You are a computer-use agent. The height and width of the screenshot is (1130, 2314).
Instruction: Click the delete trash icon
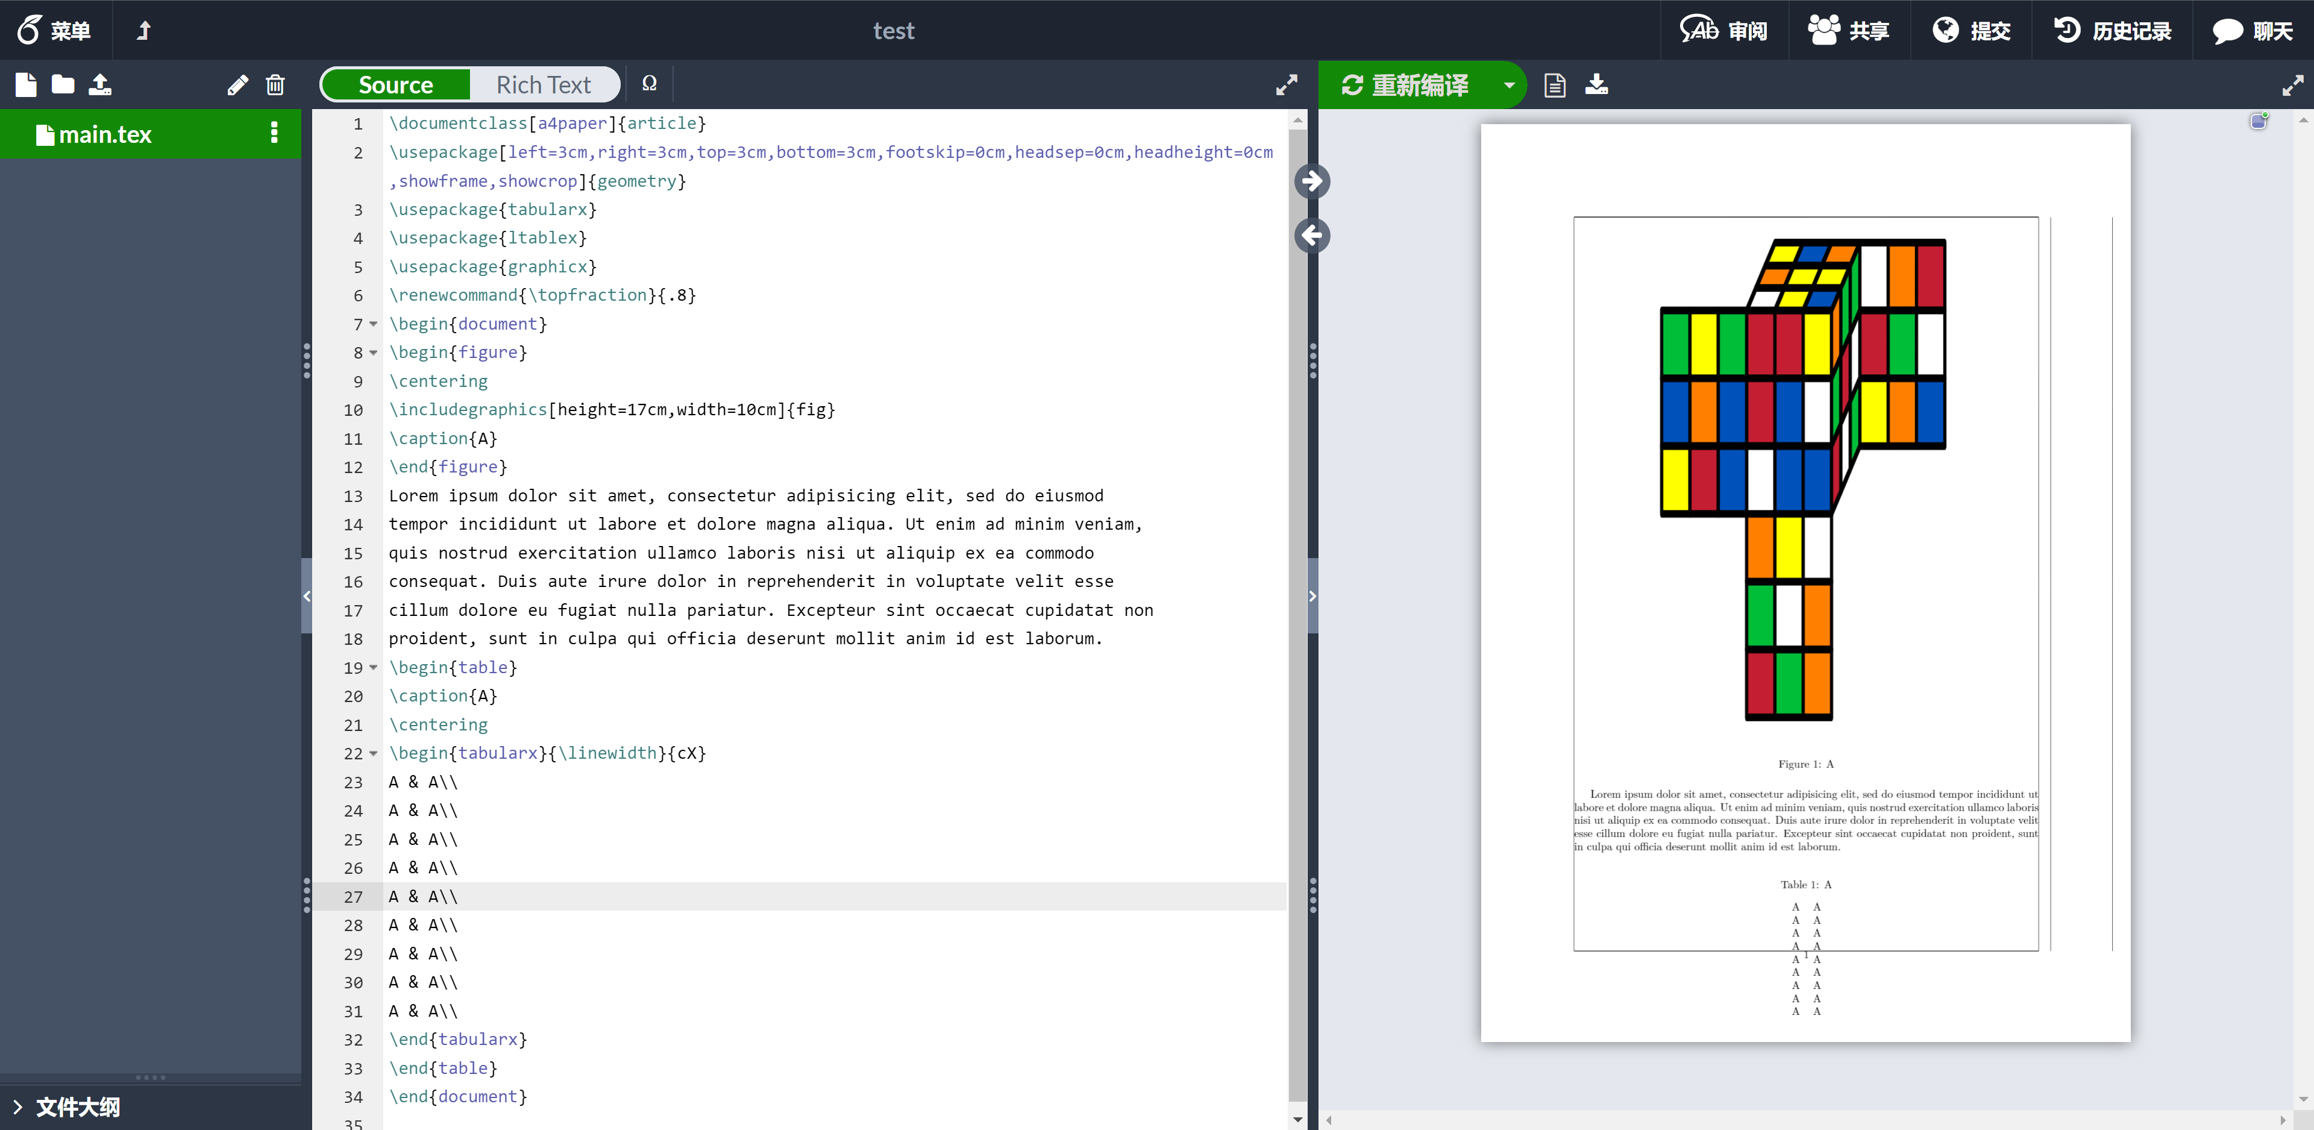coord(275,84)
